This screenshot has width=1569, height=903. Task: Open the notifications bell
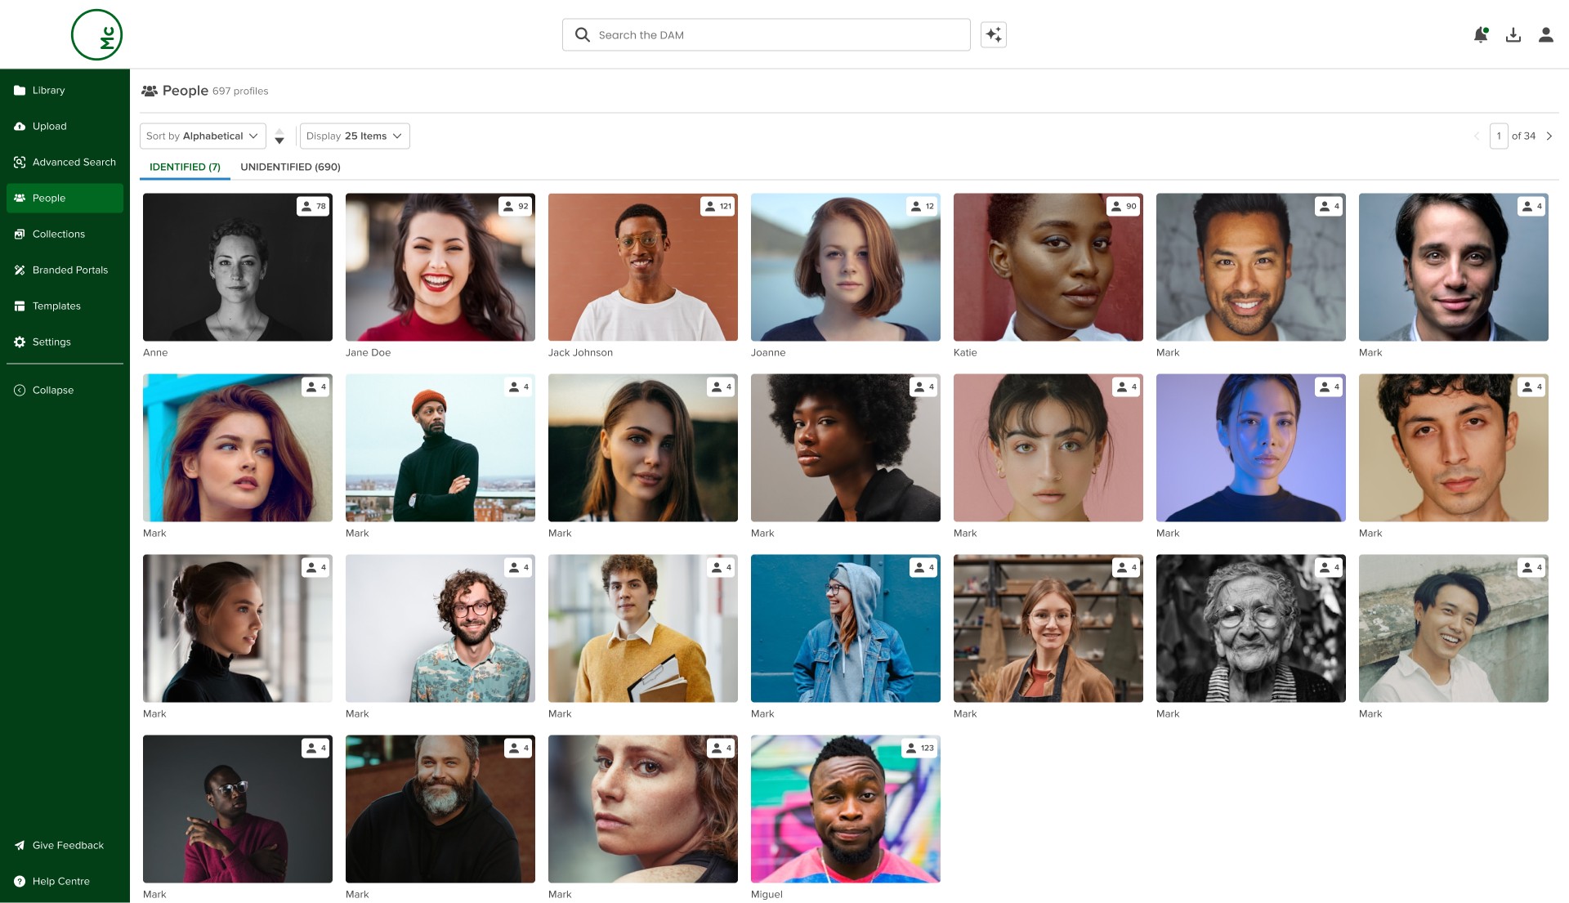(x=1480, y=34)
